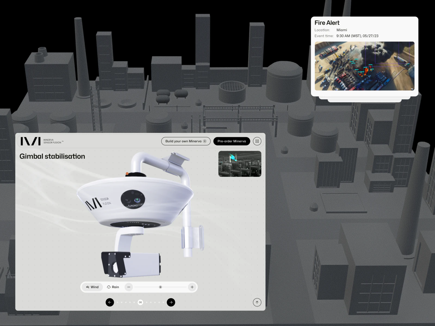Click the intensity slider handle
Image resolution: width=435 pixels, height=326 pixels.
[x=160, y=287]
